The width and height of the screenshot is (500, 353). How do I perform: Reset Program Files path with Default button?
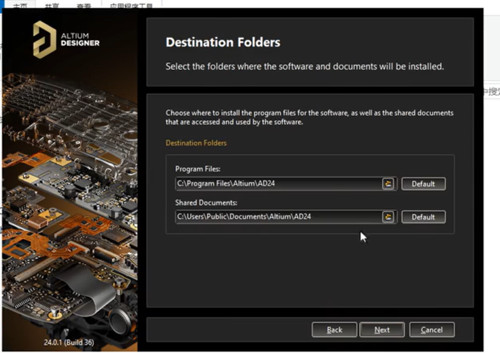pyautogui.click(x=423, y=184)
